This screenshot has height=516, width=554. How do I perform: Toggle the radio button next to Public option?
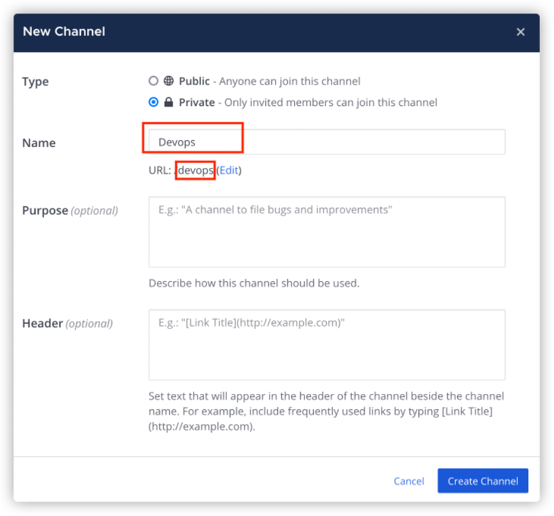153,81
